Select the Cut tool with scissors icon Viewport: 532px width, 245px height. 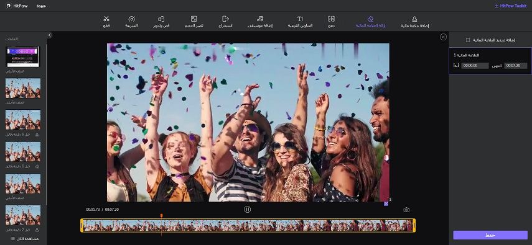(106, 21)
